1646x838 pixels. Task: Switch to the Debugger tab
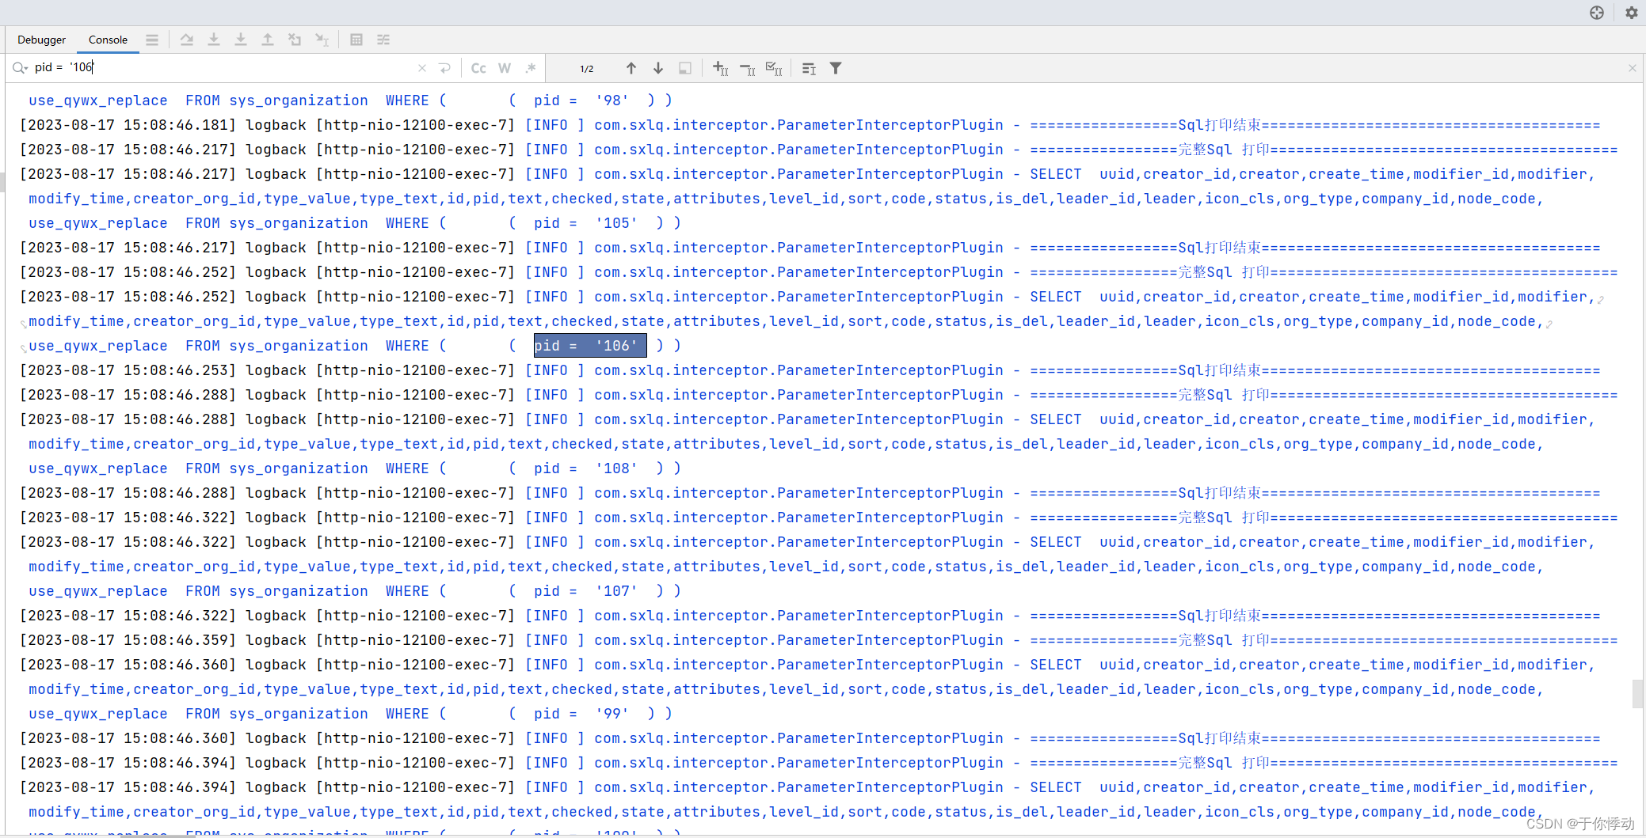41,40
